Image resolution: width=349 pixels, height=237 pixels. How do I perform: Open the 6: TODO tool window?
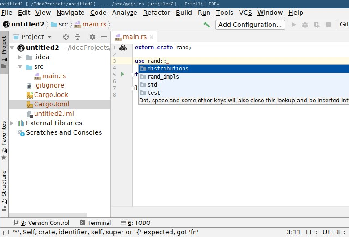136,223
